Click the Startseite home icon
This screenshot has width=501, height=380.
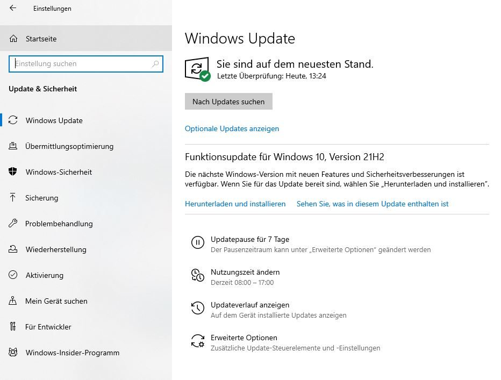(x=13, y=39)
